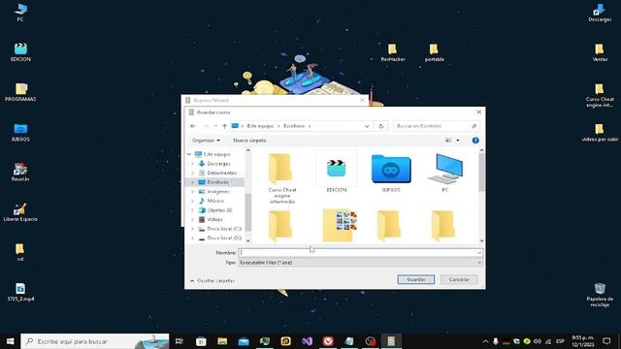Screen dimensions: 621x349
Task: Expand the Documentos tree node arrow
Action: (x=193, y=173)
